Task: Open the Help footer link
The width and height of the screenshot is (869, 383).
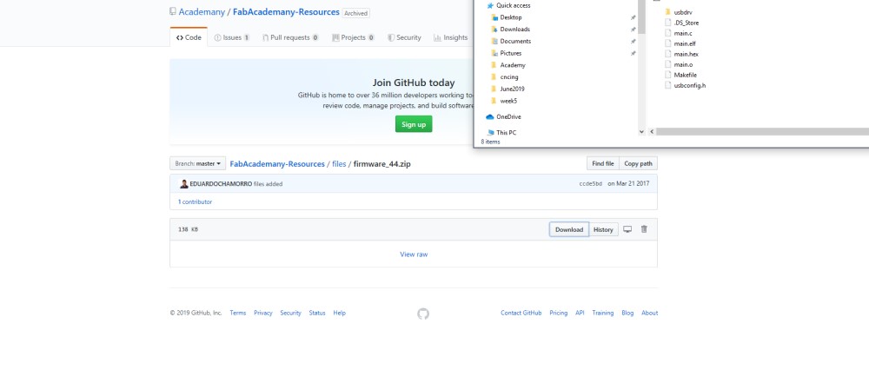Action: click(x=339, y=314)
